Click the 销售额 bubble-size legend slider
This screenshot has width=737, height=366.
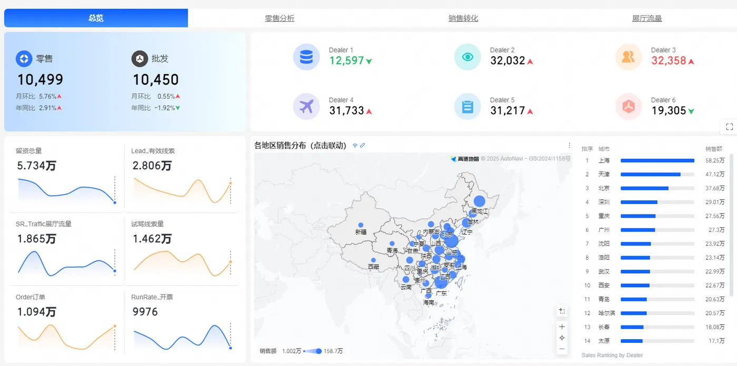(313, 351)
